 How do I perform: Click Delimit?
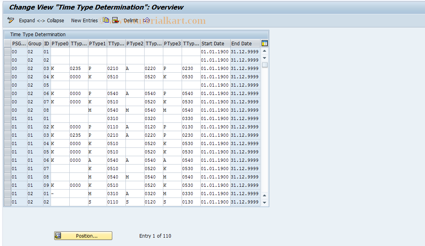point(131,21)
